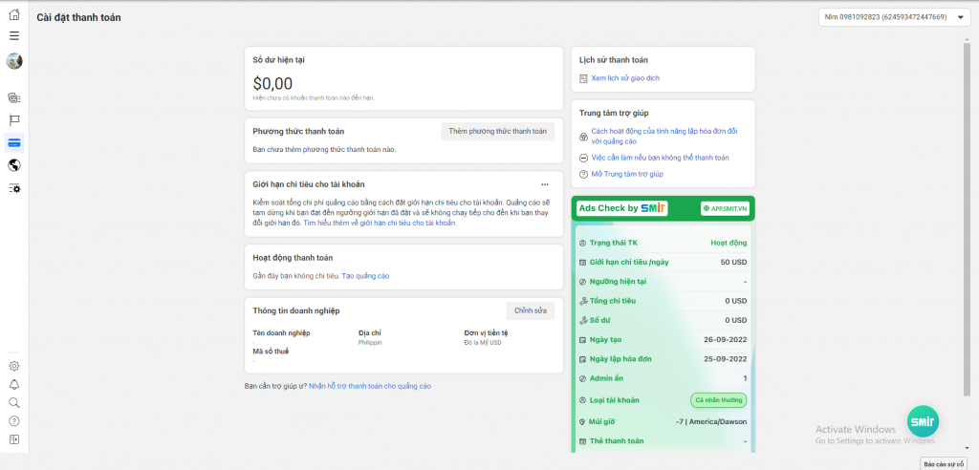Screen dimensions: 979x470
Task: Click the profile avatar in the sidebar
Action: click(14, 61)
